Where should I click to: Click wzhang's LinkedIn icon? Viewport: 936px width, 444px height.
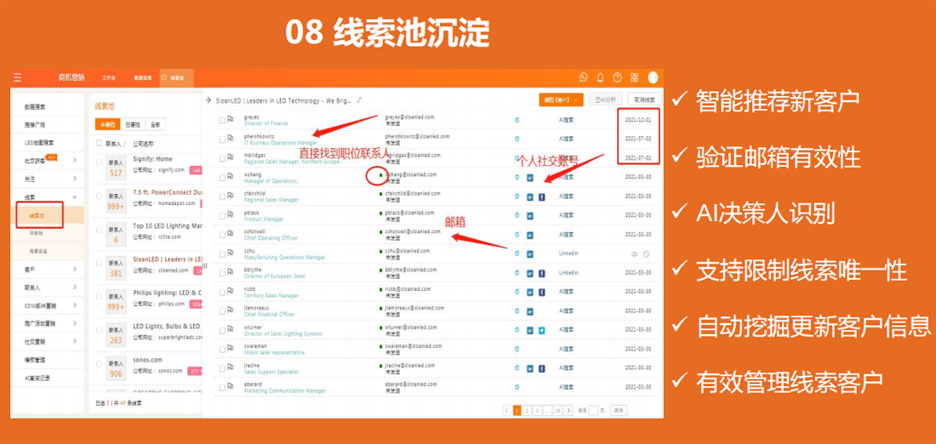point(529,178)
